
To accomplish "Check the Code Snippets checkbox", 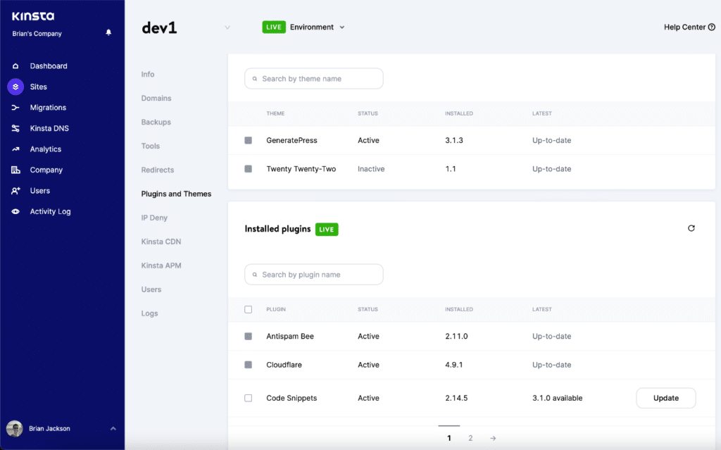I will coord(249,398).
